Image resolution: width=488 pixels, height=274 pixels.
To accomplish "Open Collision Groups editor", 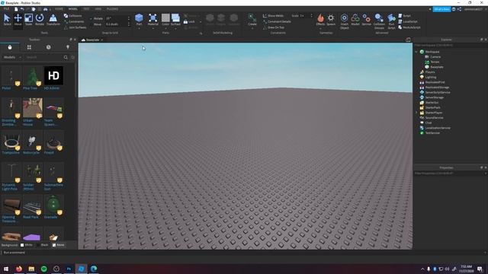I will pos(379,21).
